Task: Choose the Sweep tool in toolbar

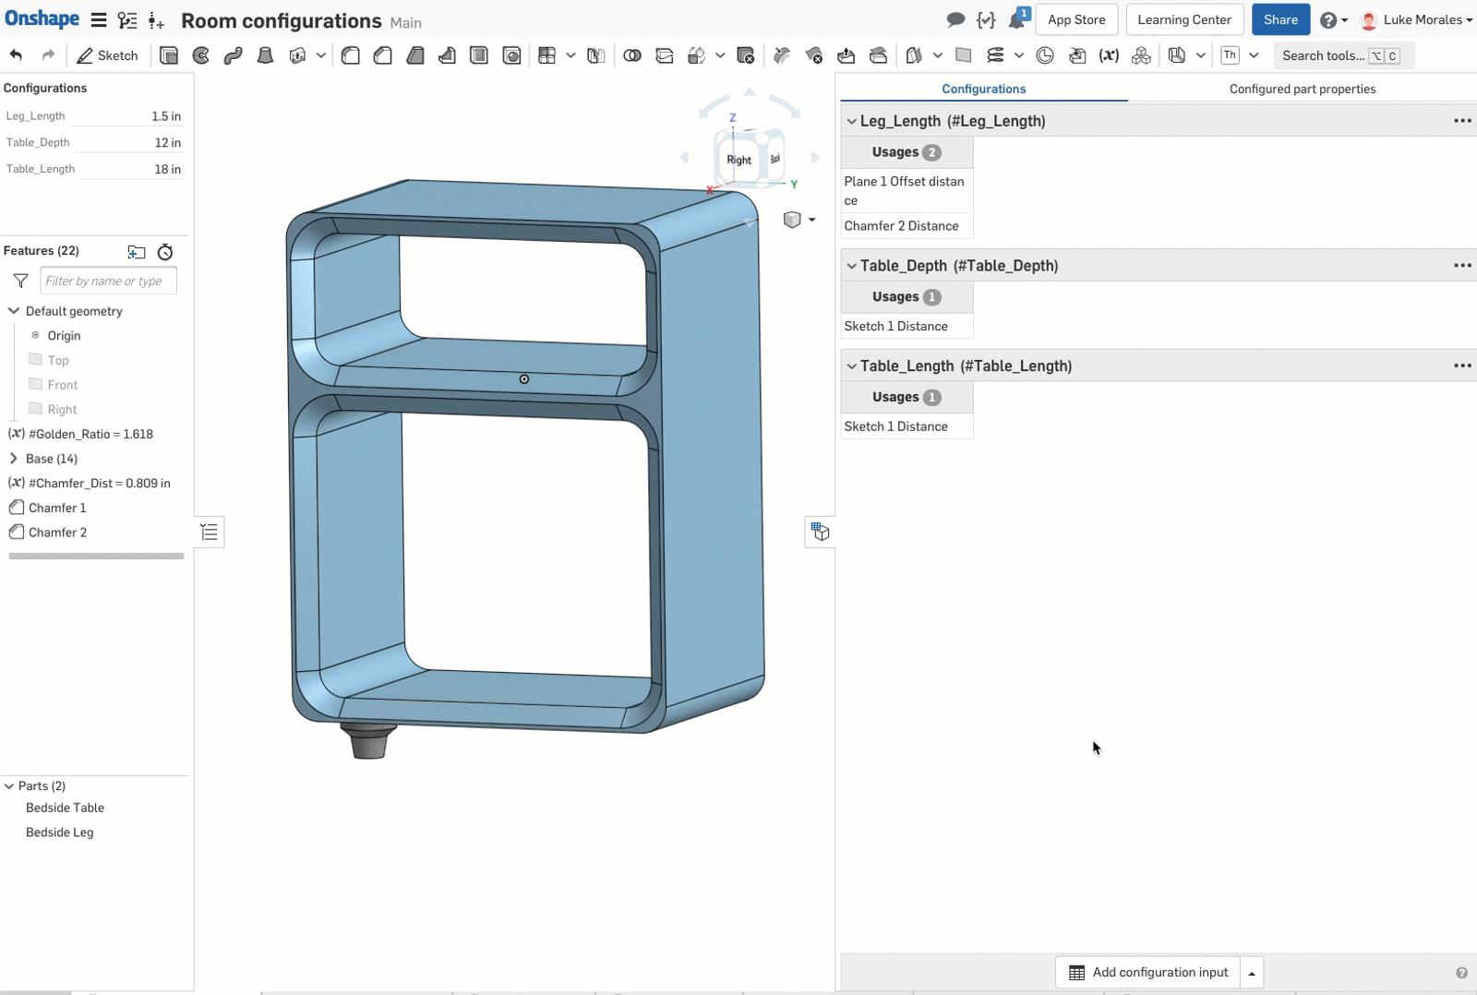Action: coord(233,55)
